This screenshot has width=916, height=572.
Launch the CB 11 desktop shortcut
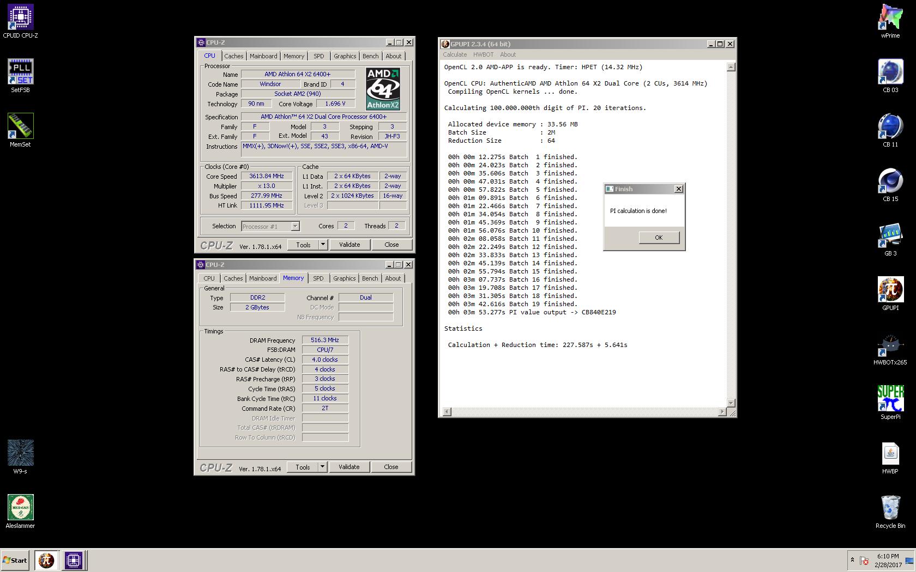[890, 130]
